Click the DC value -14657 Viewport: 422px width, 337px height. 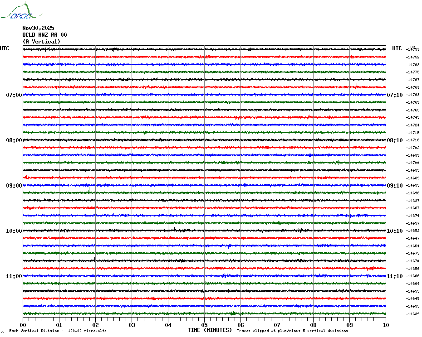tap(413, 223)
